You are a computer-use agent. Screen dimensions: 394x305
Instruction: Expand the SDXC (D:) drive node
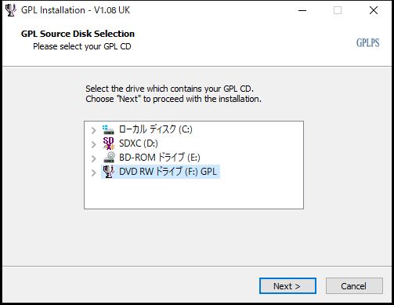[94, 144]
